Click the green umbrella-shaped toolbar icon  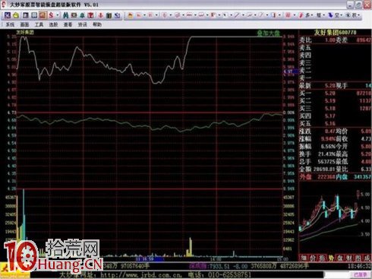tap(83, 15)
